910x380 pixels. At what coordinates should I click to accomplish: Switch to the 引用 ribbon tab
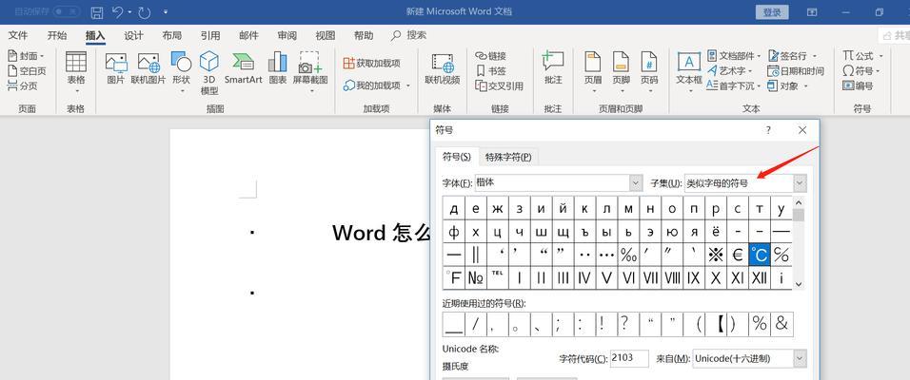click(210, 35)
